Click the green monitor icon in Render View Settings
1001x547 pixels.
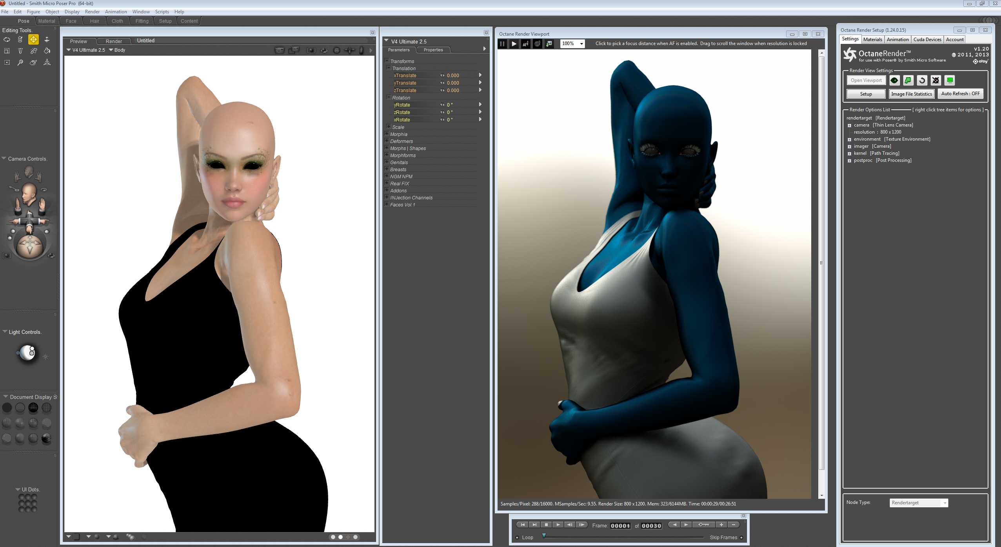click(x=950, y=80)
